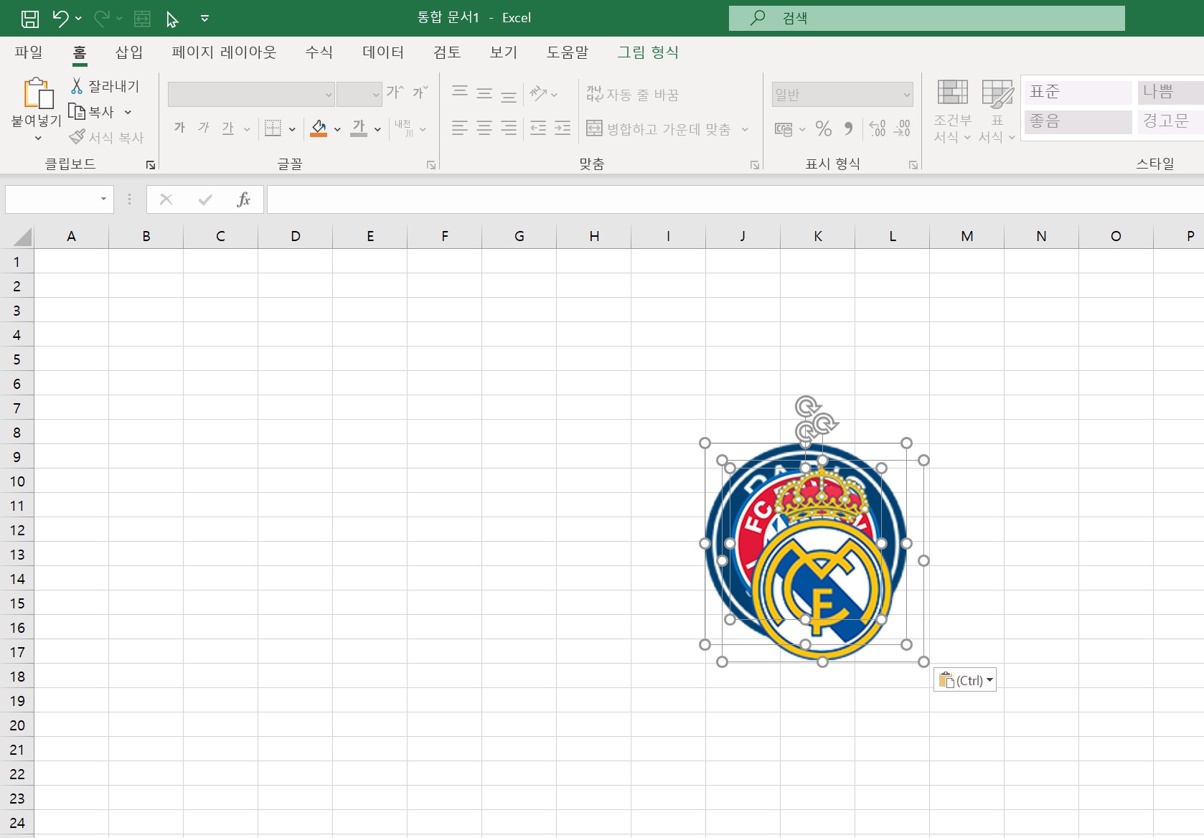Click the formula bar input
Image resolution: width=1204 pixels, height=838 pixels.
735,199
